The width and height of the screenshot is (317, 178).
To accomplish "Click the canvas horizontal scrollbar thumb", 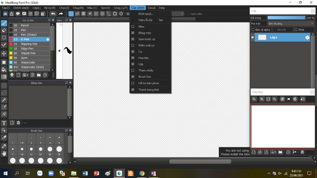I will tap(200, 161).
